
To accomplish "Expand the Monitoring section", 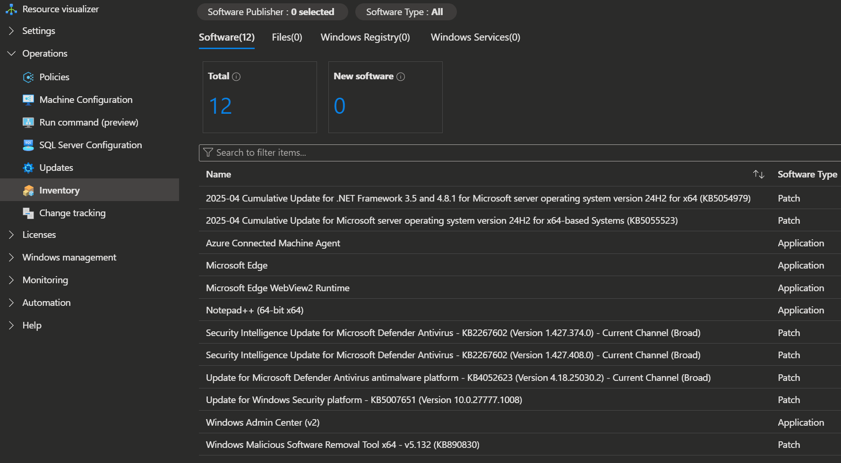I will click(11, 280).
